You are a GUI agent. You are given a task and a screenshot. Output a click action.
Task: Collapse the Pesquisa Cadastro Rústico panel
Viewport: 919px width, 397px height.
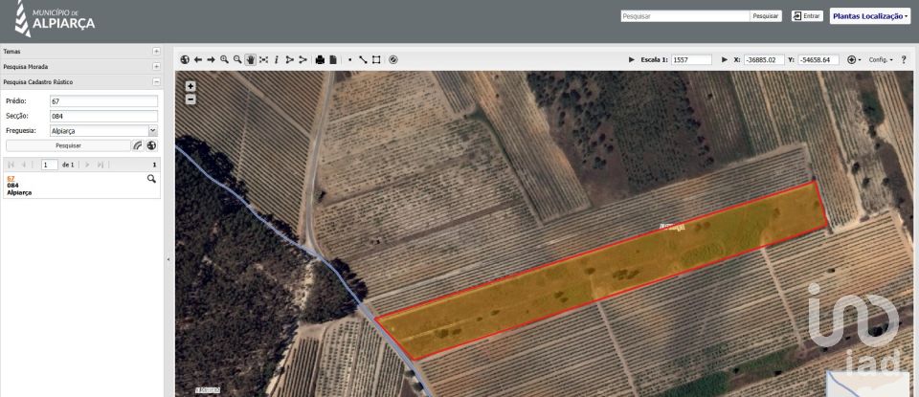[156, 82]
